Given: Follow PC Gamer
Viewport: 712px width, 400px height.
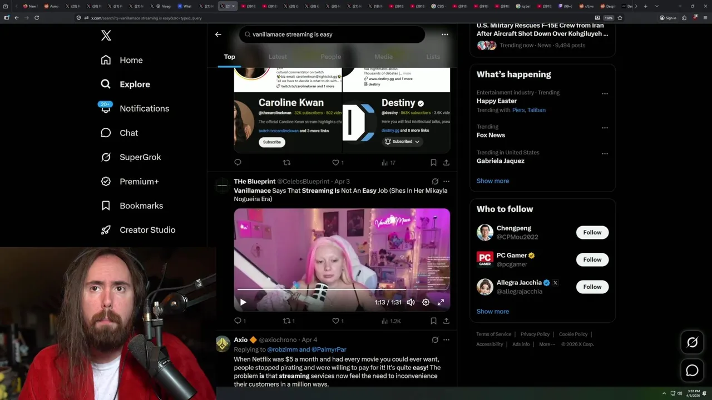Looking at the screenshot, I should [x=592, y=260].
